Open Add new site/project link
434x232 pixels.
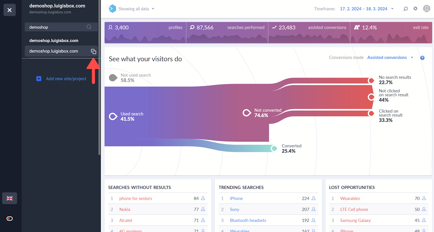click(x=66, y=78)
